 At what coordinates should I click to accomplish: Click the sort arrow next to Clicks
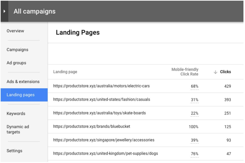click(x=215, y=72)
